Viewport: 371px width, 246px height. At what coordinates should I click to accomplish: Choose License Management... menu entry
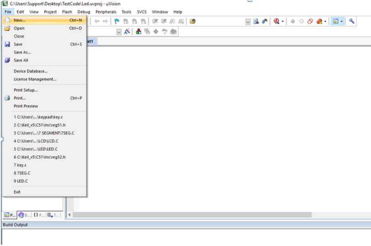point(35,79)
